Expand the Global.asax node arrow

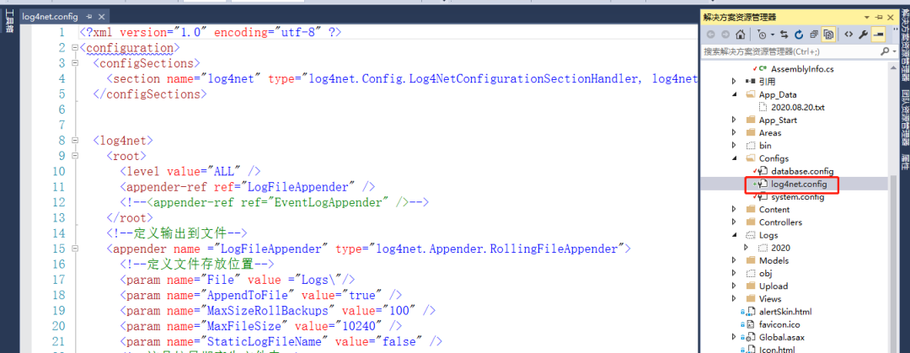tap(734, 337)
